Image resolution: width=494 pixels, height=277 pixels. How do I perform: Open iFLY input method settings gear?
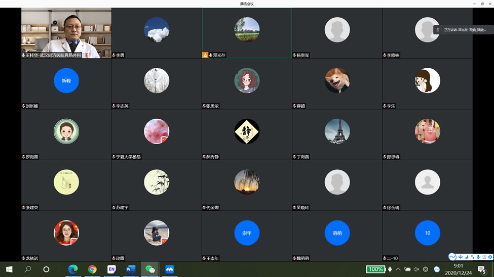(x=490, y=257)
